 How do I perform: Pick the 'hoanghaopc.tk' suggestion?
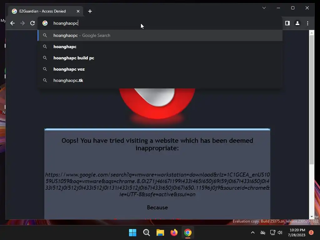pyautogui.click(x=160, y=80)
